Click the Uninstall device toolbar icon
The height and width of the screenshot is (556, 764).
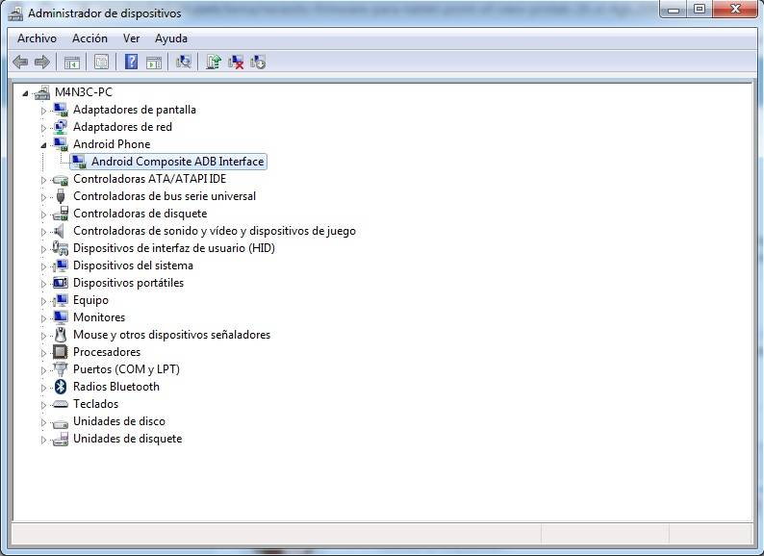pos(236,62)
